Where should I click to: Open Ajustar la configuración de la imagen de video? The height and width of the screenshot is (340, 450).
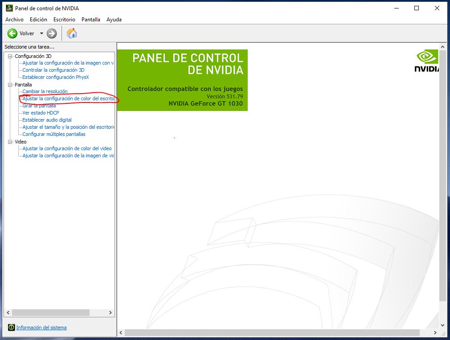click(68, 156)
